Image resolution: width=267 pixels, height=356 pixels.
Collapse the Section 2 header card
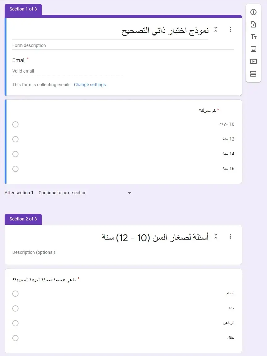[216, 236]
